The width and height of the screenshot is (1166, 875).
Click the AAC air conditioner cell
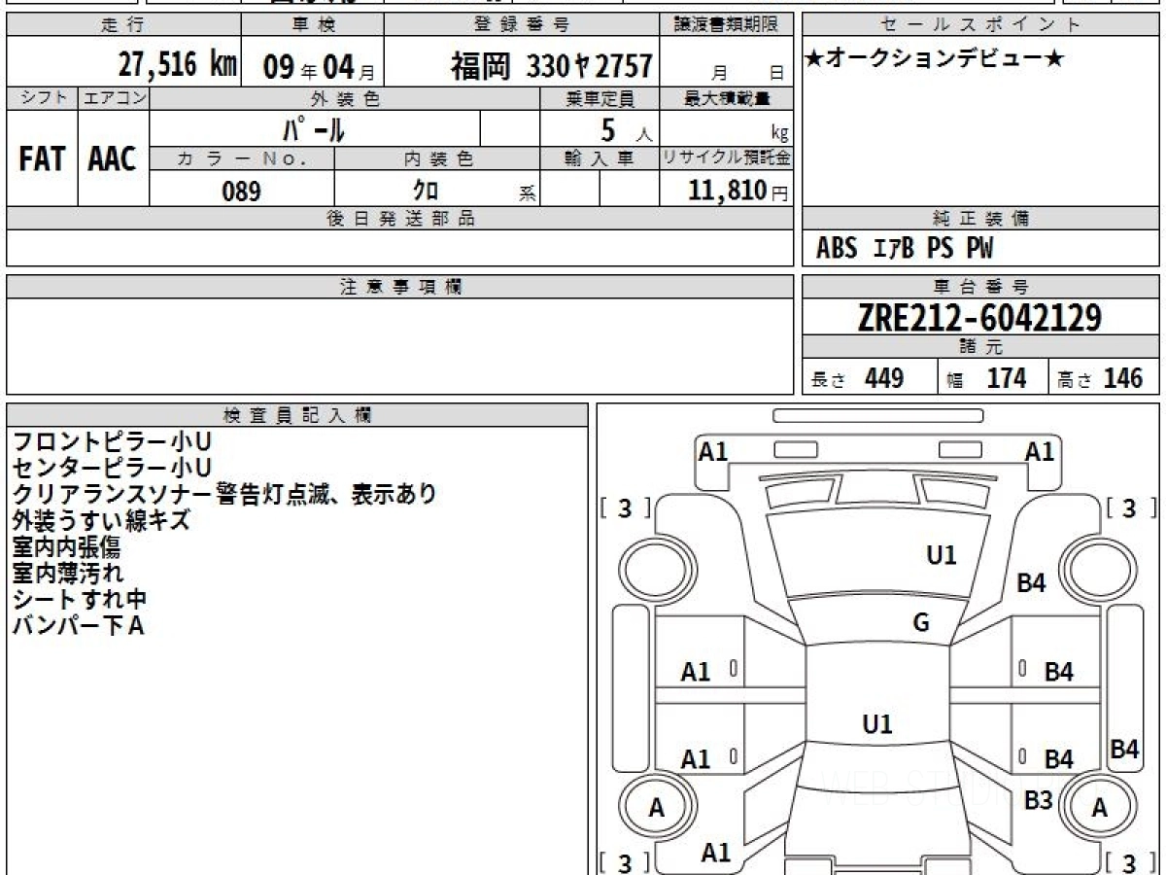tap(113, 159)
